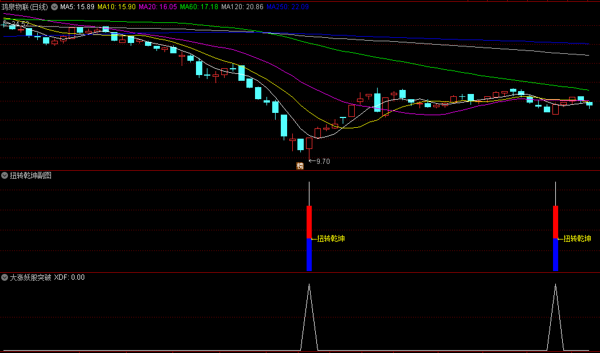
Task: Click the 鸿泉物联(日线) stock title
Action: [25, 7]
